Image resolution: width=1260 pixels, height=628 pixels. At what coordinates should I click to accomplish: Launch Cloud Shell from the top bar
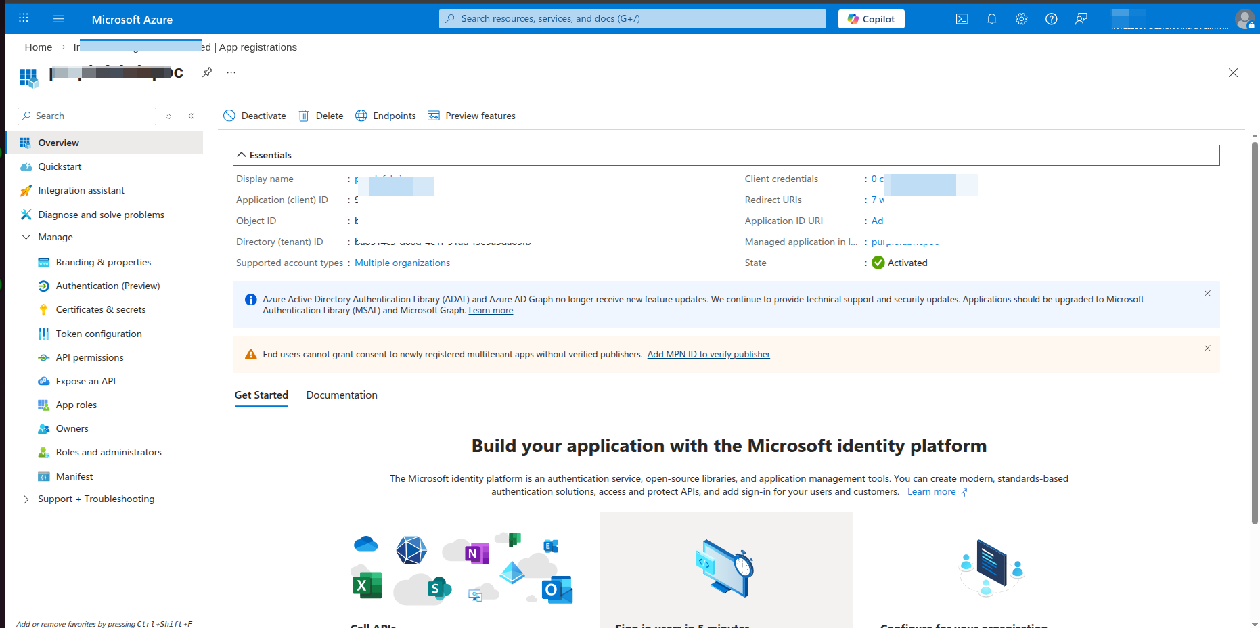coord(962,19)
